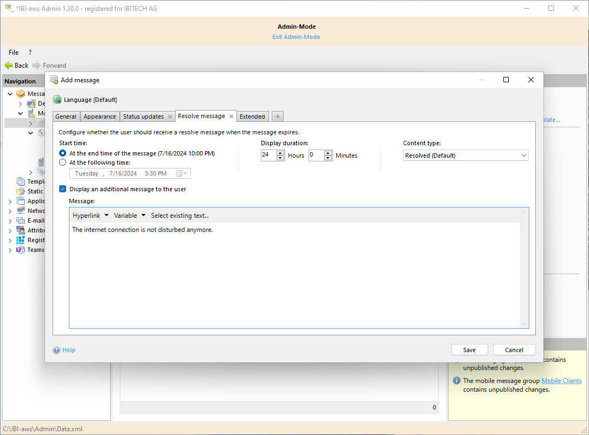Open the Hyperlink dropdown menu
This screenshot has height=435, width=589.
pyautogui.click(x=91, y=216)
